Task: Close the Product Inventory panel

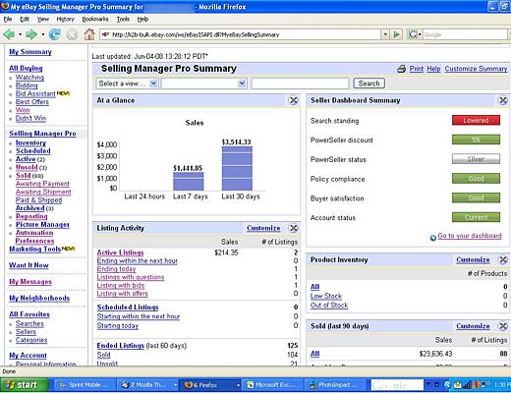Action: (503, 259)
